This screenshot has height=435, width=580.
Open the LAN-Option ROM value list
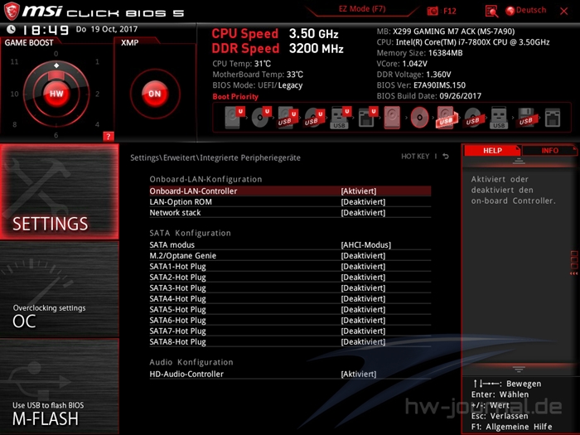coord(363,201)
